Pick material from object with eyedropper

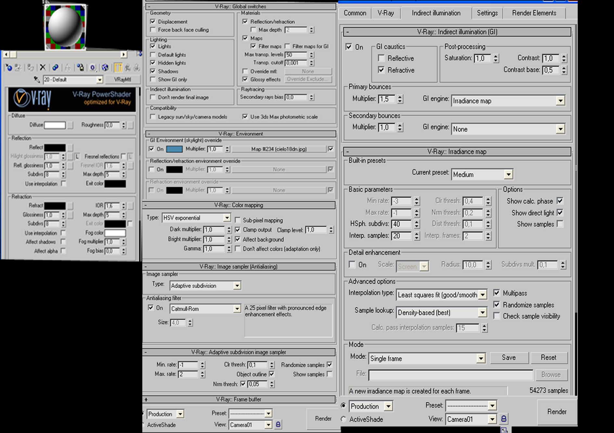(x=37, y=80)
